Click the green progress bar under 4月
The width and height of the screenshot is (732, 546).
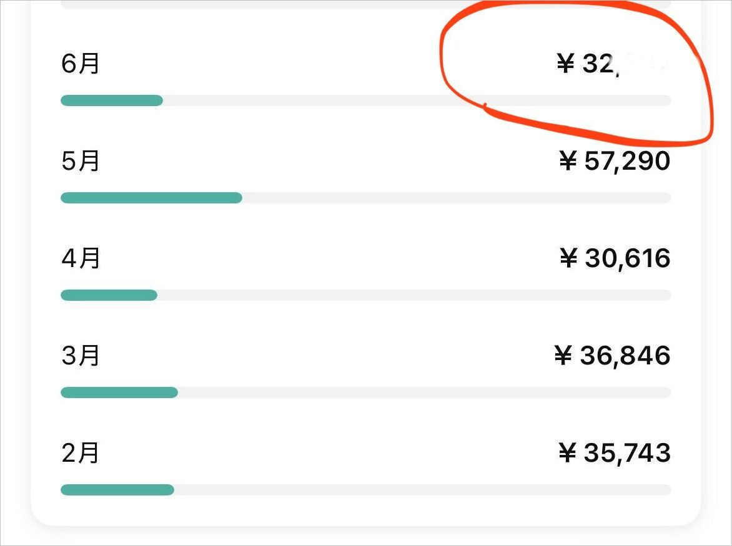[109, 295]
